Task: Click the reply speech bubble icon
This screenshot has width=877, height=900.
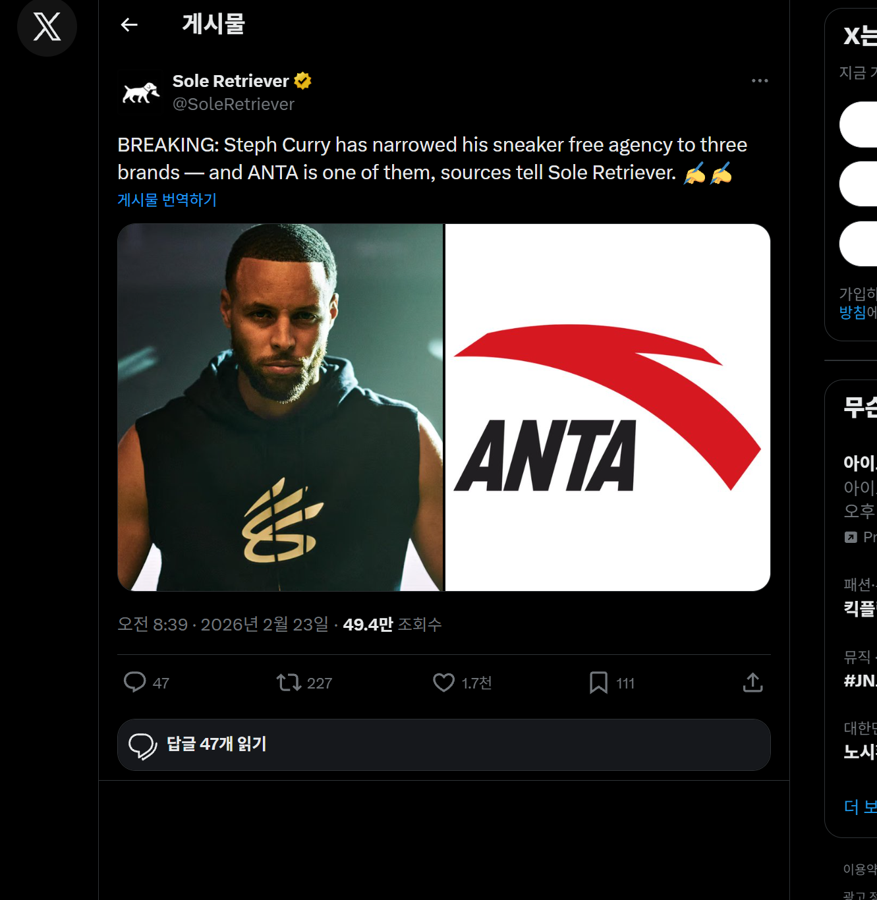Action: click(135, 682)
